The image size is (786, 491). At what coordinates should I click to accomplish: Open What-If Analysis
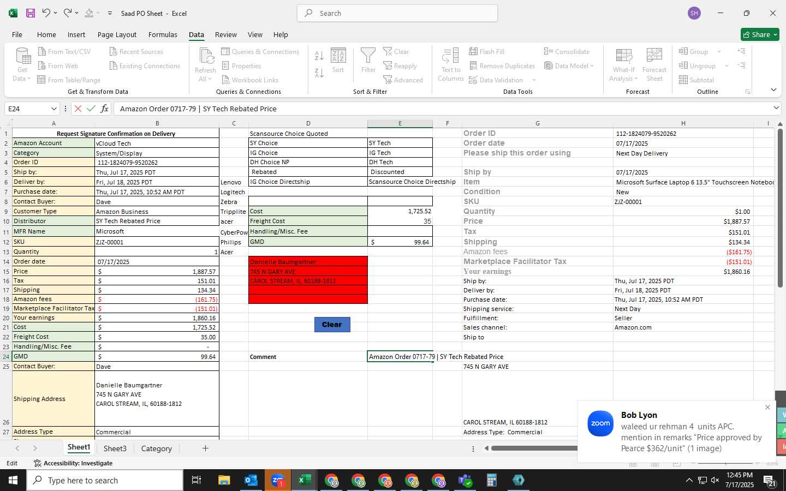click(623, 64)
